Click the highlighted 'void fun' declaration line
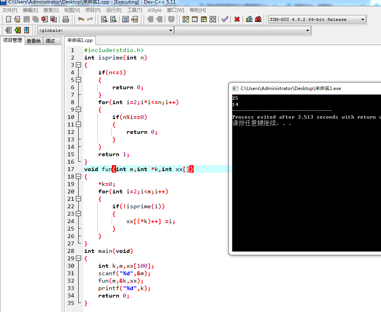 (139, 169)
